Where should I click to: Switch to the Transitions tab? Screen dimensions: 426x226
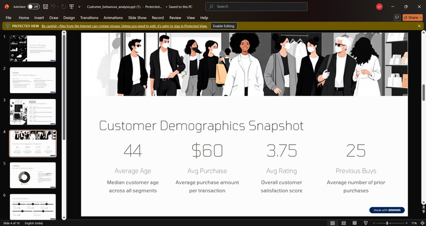pos(89,18)
